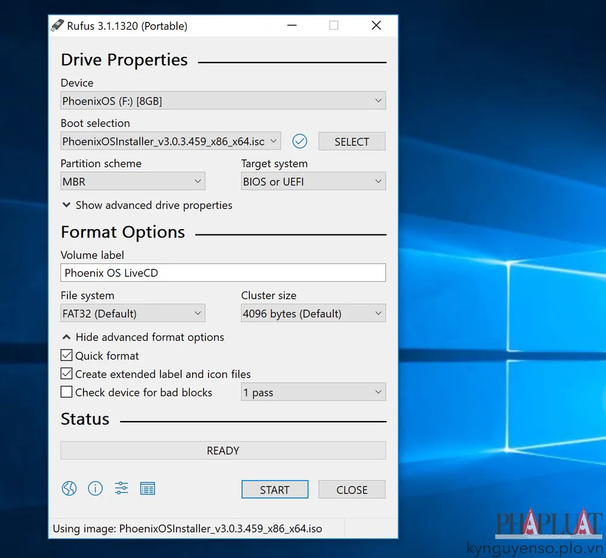
Task: Show advanced drive properties
Action: point(147,205)
